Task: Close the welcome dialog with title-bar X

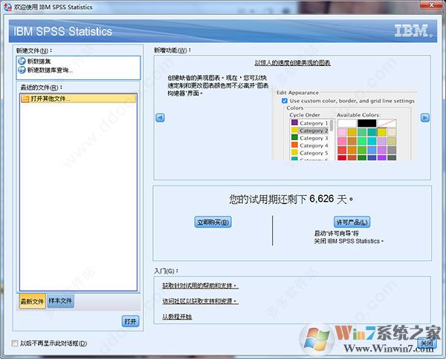Action: pos(431,4)
